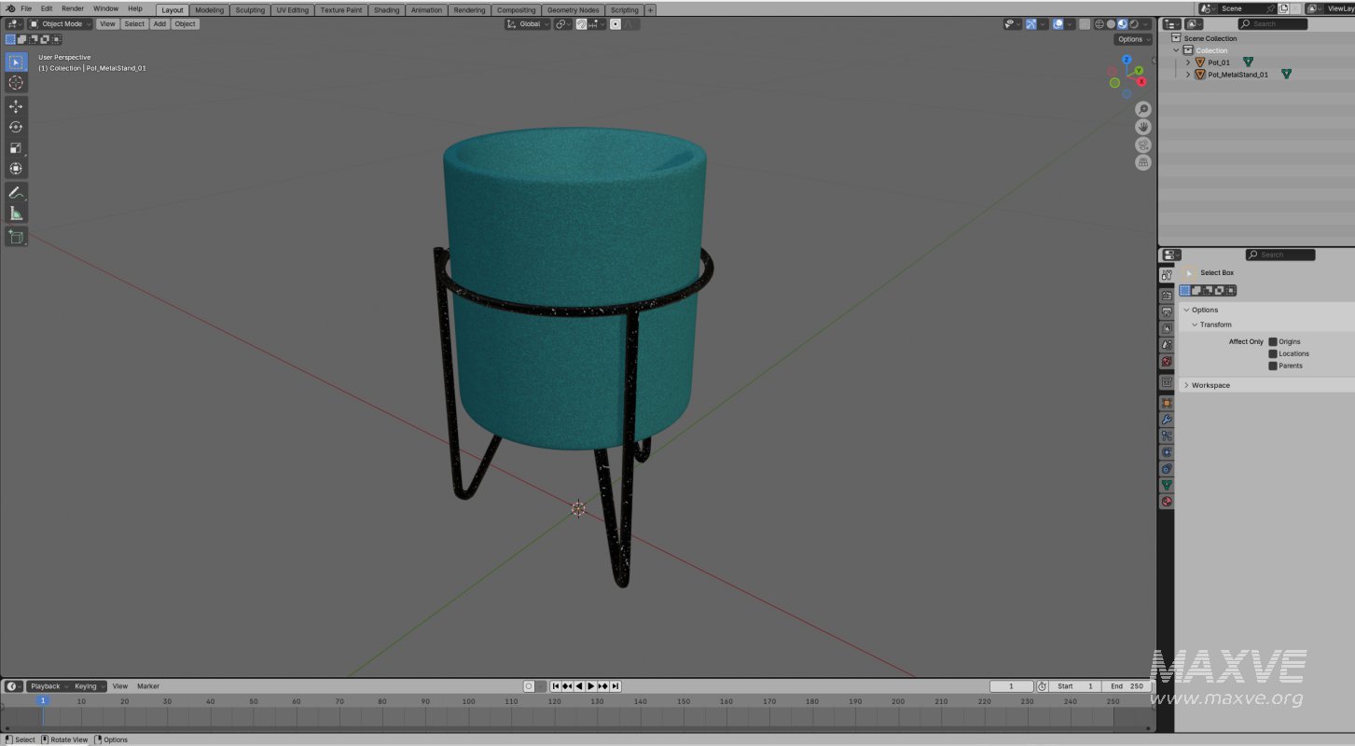1355x746 pixels.
Task: Open the Material Properties tab
Action: coord(1167,502)
